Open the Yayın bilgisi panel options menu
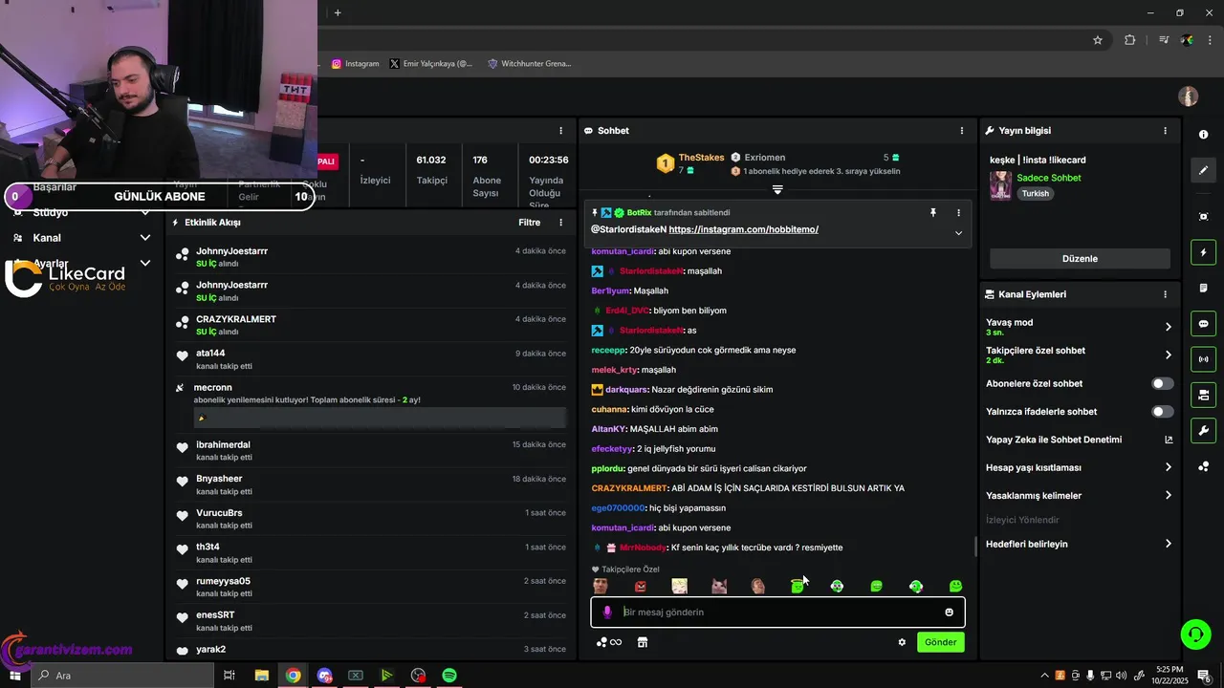Viewport: 1224px width, 688px height. (1165, 130)
